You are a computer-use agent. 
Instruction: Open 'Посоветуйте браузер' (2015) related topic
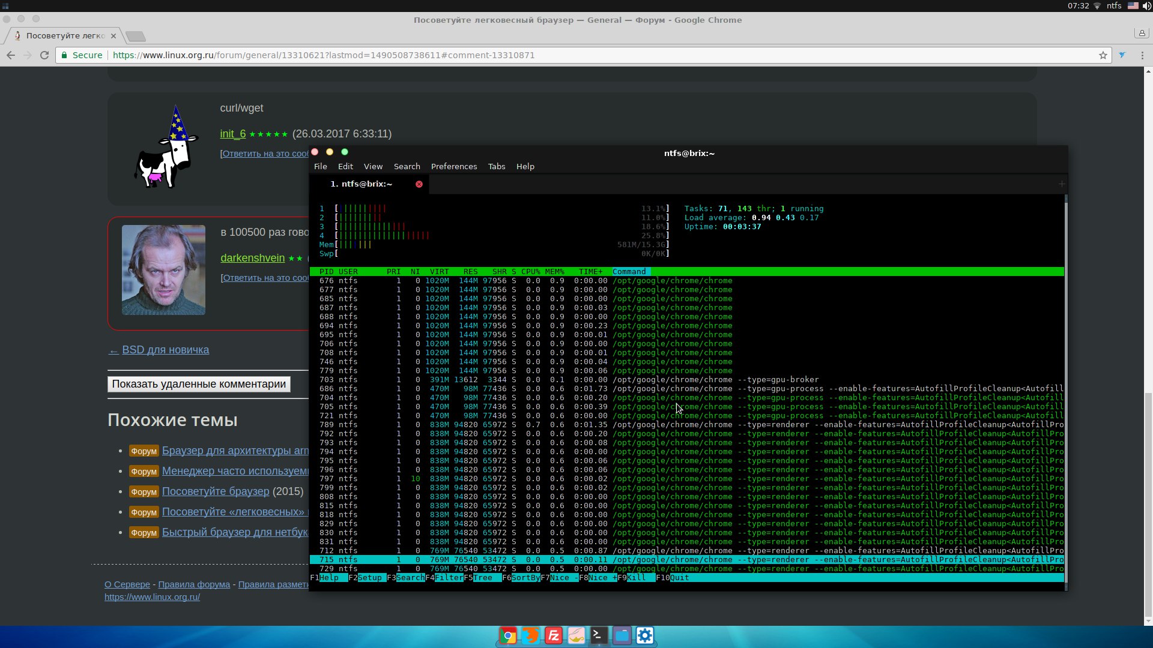[x=216, y=491]
